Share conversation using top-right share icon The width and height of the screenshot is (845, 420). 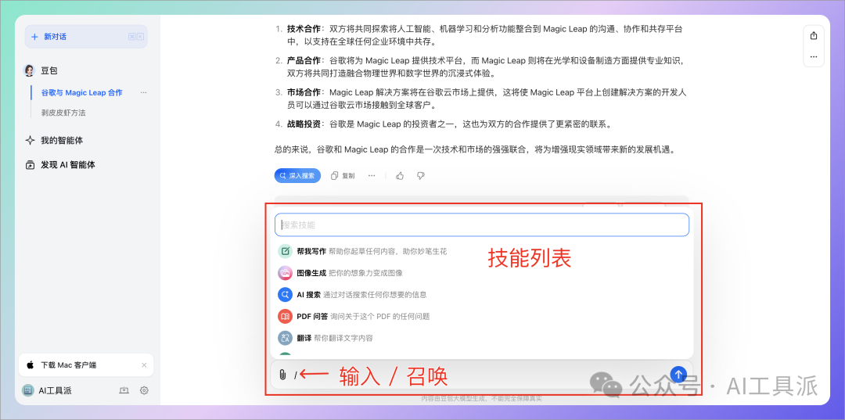click(x=814, y=35)
